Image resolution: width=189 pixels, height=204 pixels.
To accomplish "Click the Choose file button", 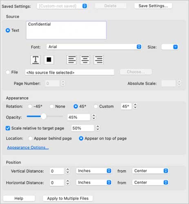I will pos(136,72).
